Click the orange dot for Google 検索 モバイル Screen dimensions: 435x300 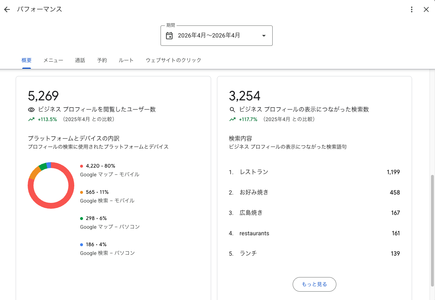(82, 192)
